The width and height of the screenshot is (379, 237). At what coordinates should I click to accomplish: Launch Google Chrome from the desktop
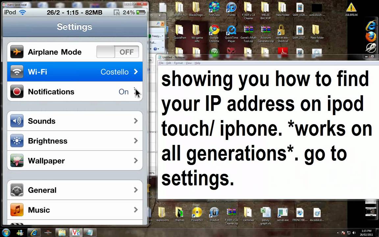pyautogui.click(x=214, y=33)
